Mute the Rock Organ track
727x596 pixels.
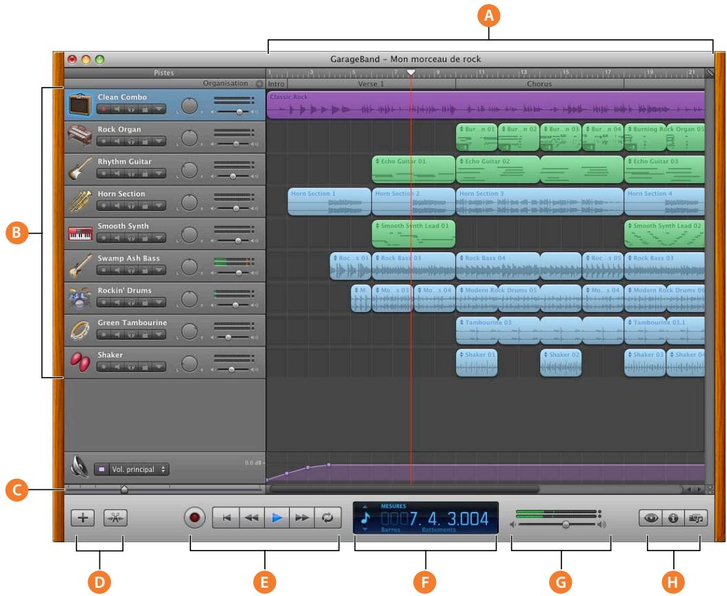click(117, 141)
